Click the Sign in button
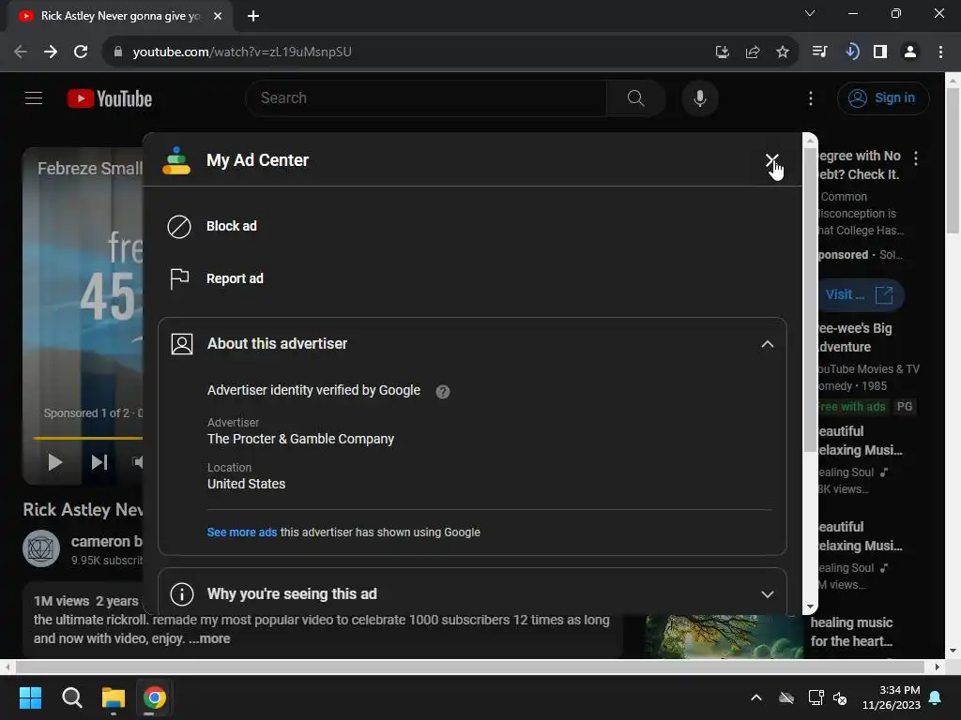The width and height of the screenshot is (961, 720). 883,97
